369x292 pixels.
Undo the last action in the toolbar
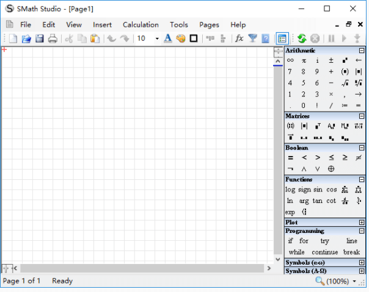(x=112, y=38)
